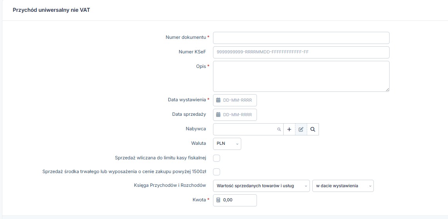Select the Kwota amount value 0,00
This screenshot has width=448, height=219.
coord(228,200)
